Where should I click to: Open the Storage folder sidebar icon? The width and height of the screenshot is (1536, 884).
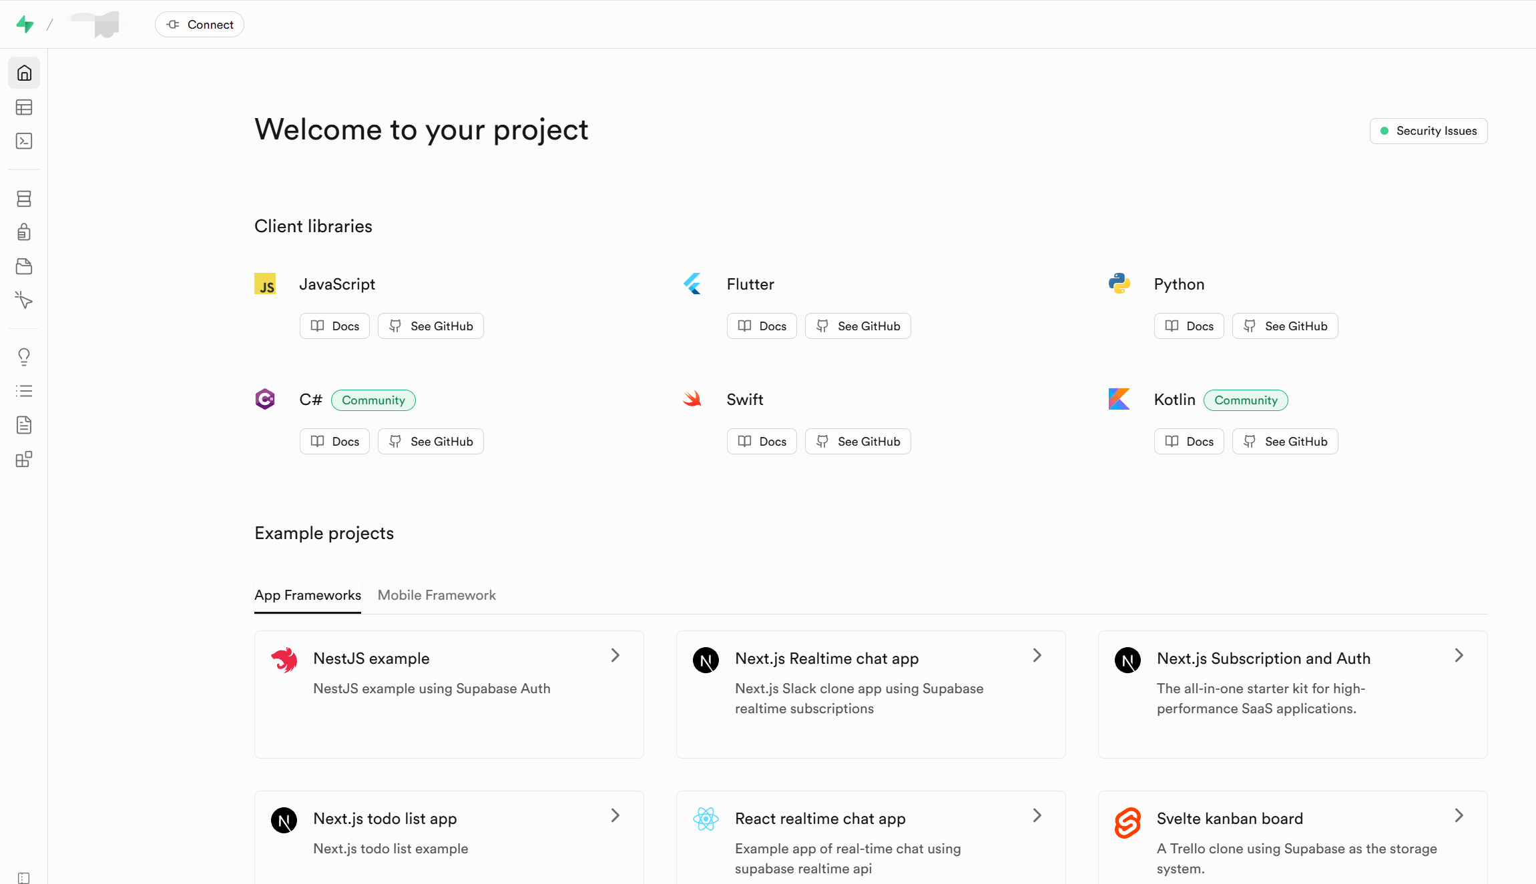[x=24, y=266]
